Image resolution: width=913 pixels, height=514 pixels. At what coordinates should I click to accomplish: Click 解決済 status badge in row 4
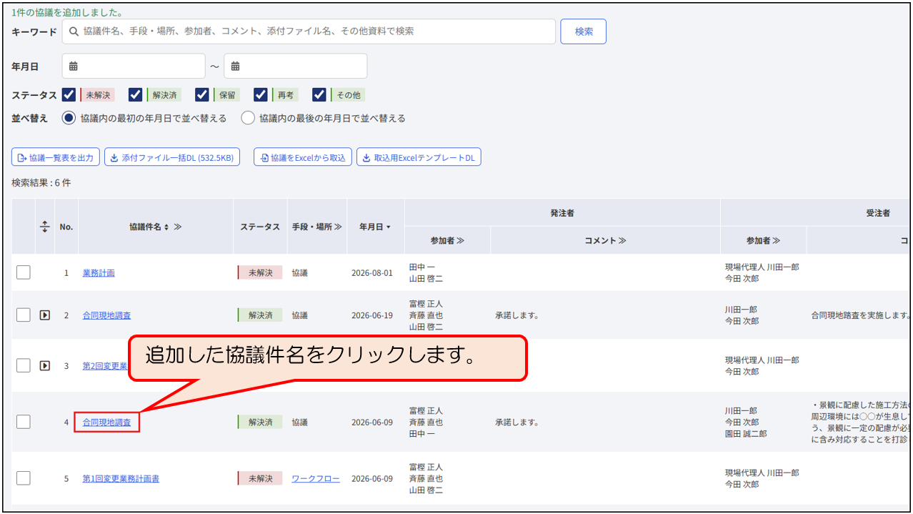(261, 422)
